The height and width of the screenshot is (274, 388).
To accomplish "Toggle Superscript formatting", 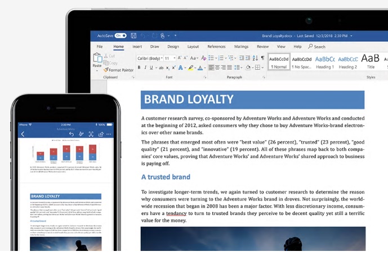I will click(173, 68).
